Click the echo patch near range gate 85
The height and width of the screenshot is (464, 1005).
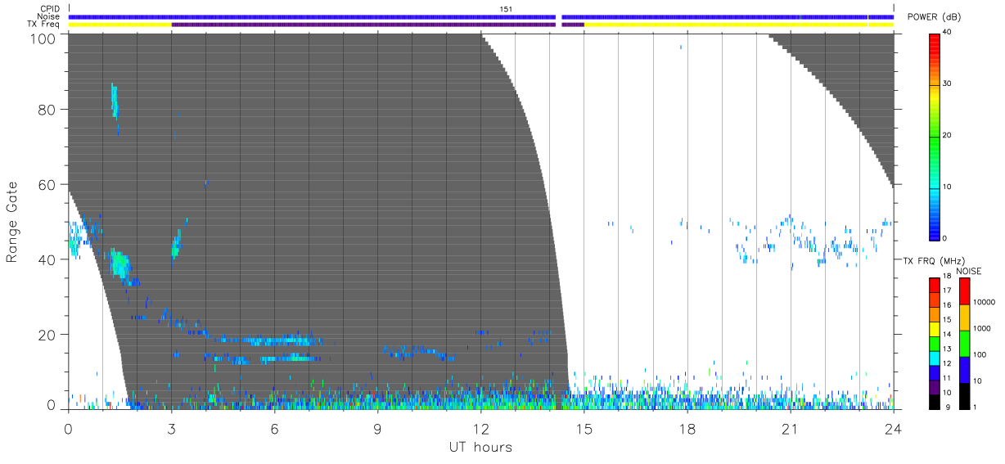115,101
